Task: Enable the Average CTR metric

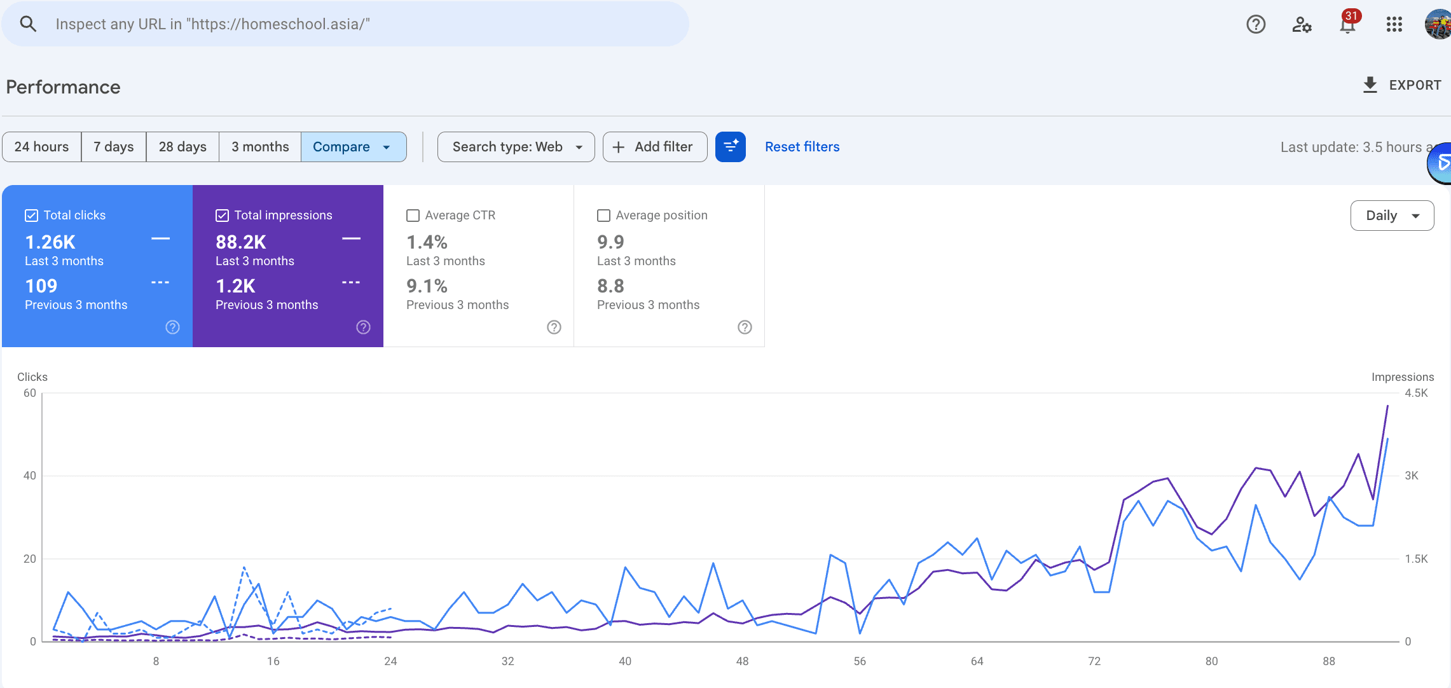Action: (413, 215)
